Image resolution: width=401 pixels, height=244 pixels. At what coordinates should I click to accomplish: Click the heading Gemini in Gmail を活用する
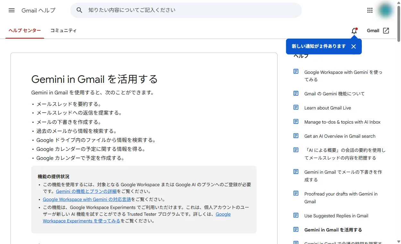(x=95, y=79)
